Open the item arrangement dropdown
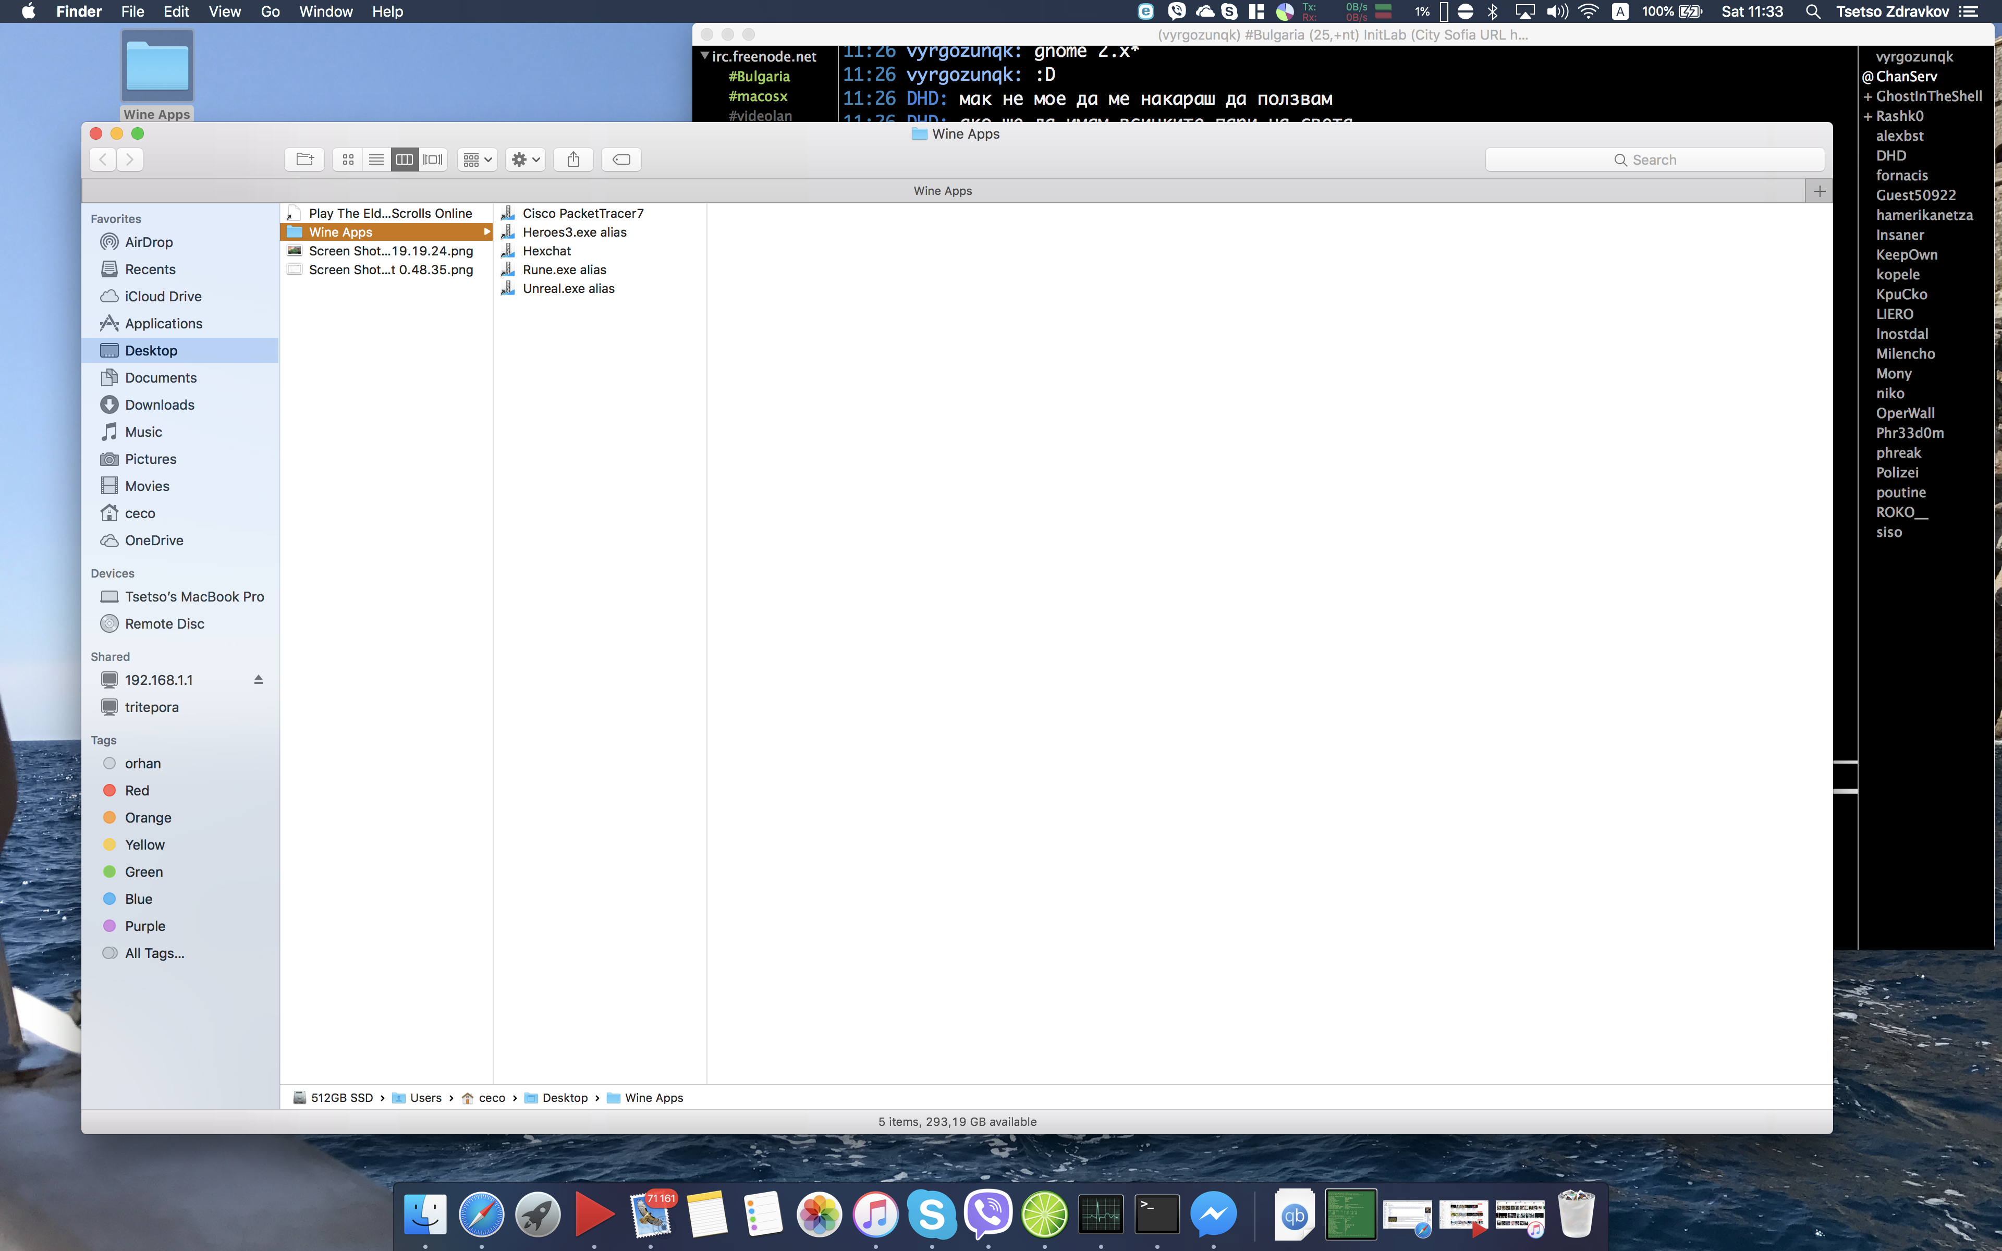Screen dimensions: 2002x1251 pyautogui.click(x=478, y=160)
